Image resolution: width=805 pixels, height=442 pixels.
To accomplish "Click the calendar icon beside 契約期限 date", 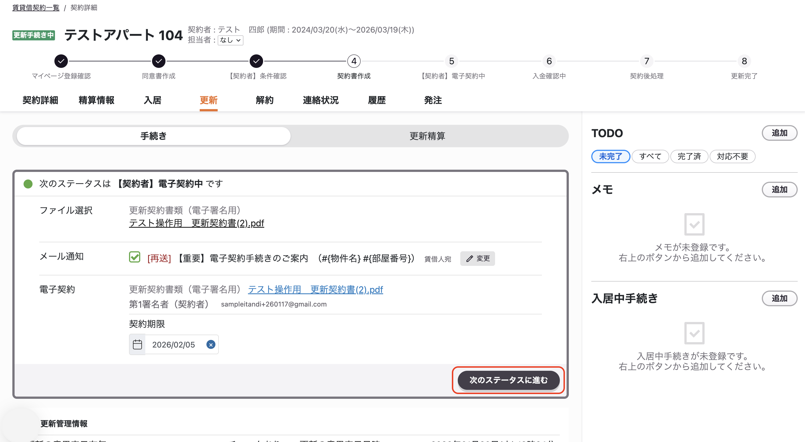I will click(137, 345).
